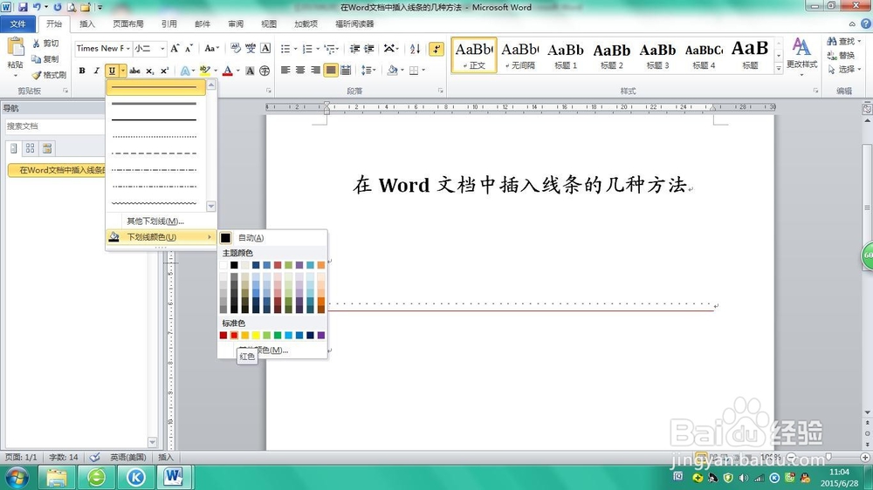This screenshot has height=490, width=873.
Task: Switch to 审阅 Review tab
Action: (x=236, y=24)
